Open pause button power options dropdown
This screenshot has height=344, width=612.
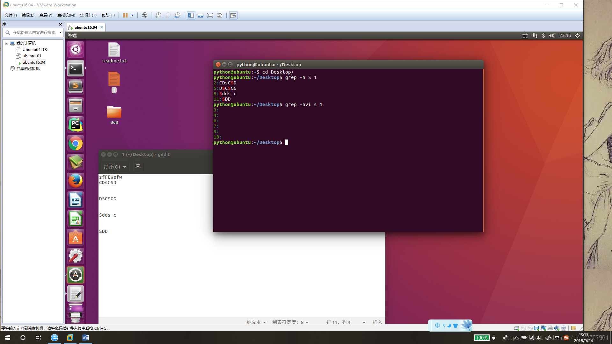[x=132, y=15]
